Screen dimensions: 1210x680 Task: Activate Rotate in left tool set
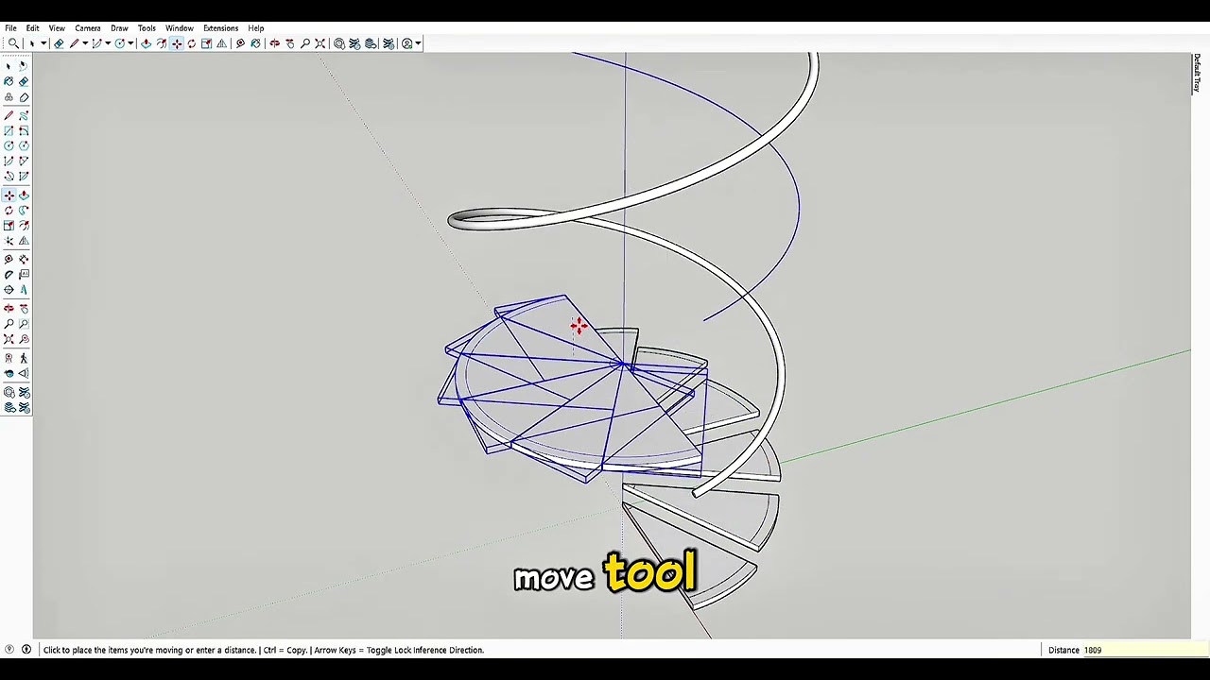[x=9, y=210]
